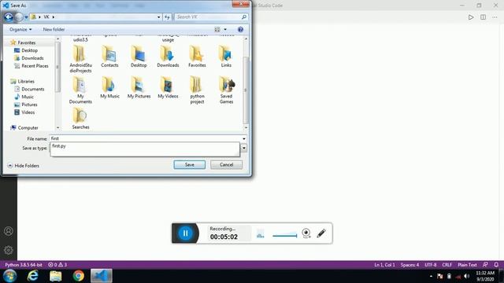Expand the File name history dropdown

[244, 138]
